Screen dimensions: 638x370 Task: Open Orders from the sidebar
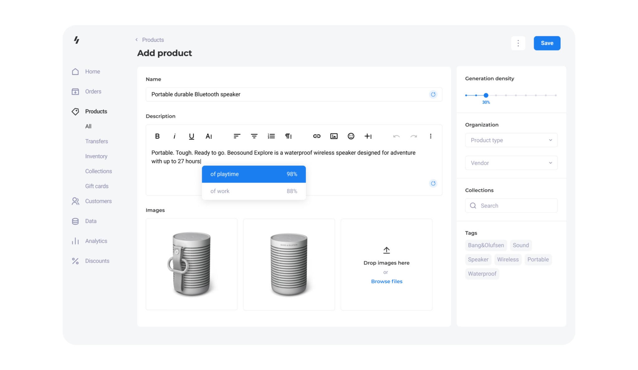point(87,92)
